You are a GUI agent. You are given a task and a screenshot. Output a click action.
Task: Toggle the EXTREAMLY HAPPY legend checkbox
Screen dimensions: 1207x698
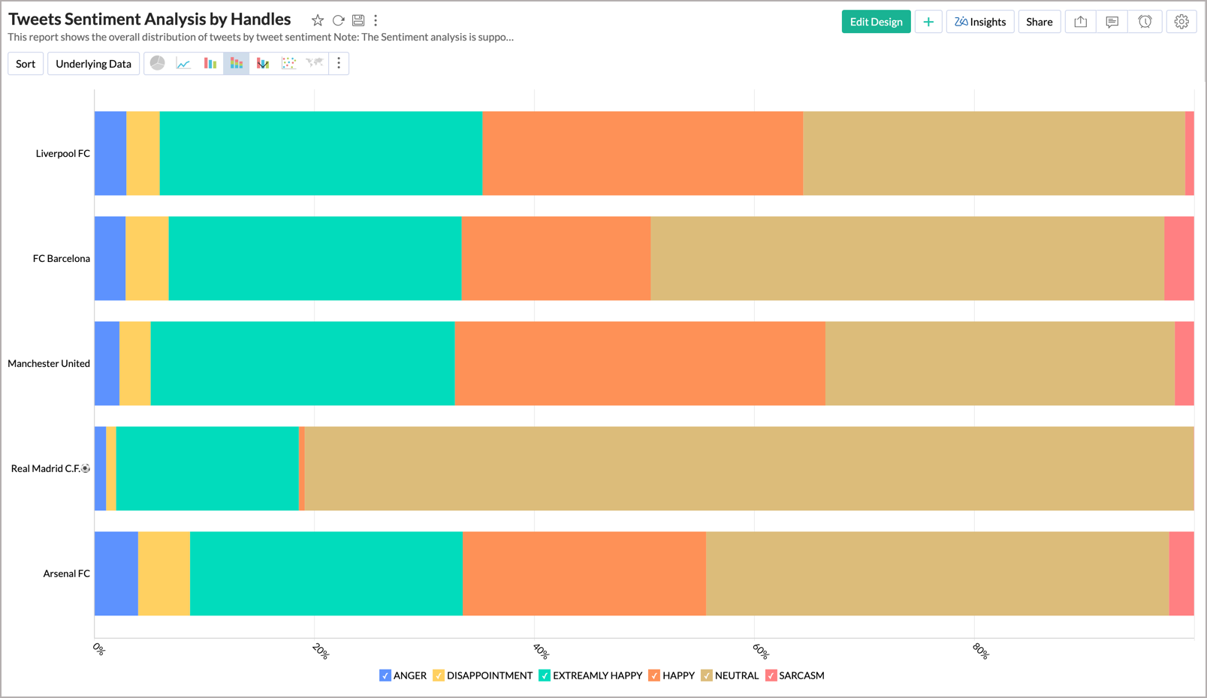tap(545, 675)
